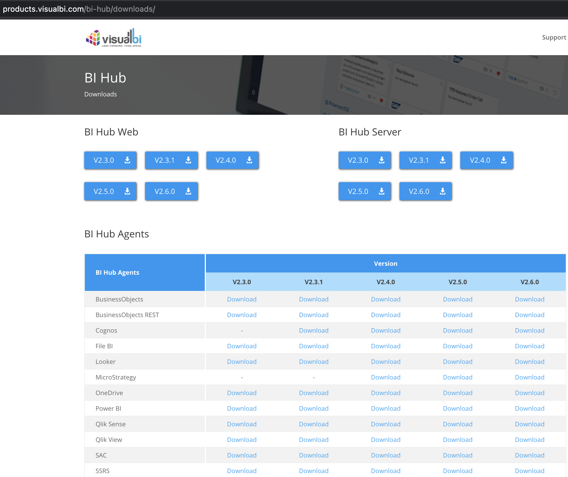The image size is (568, 477).
Task: Download BusinessObjects agent V2.5.0
Action: (458, 299)
